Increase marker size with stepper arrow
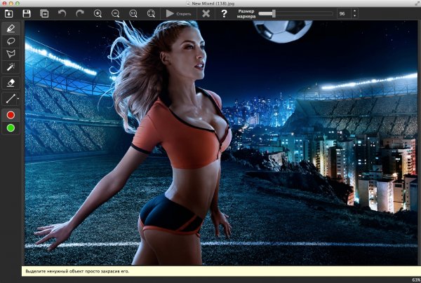This screenshot has height=283, width=421. point(354,11)
